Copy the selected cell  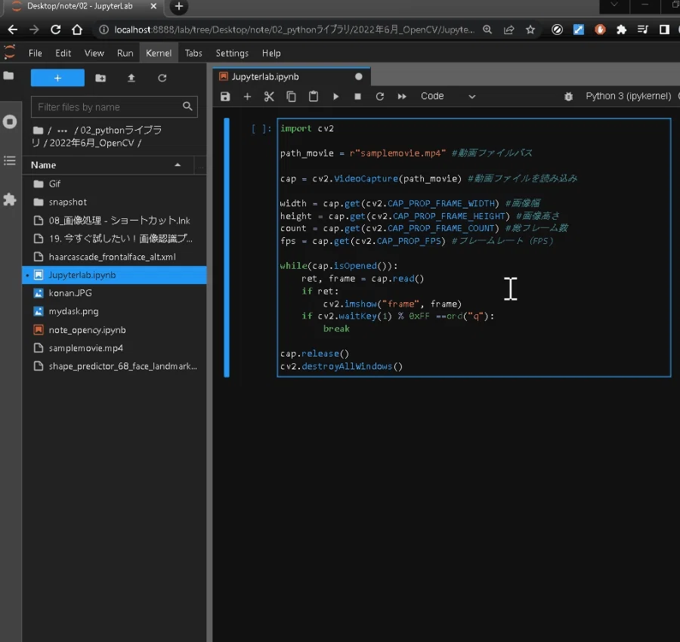(x=291, y=96)
